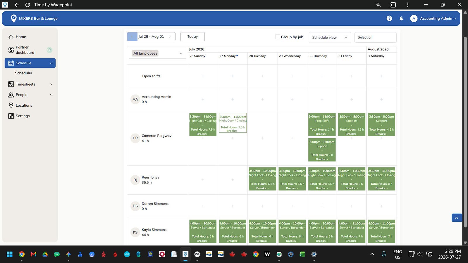Go to previous week with left arrow
468x263 pixels.
click(132, 37)
